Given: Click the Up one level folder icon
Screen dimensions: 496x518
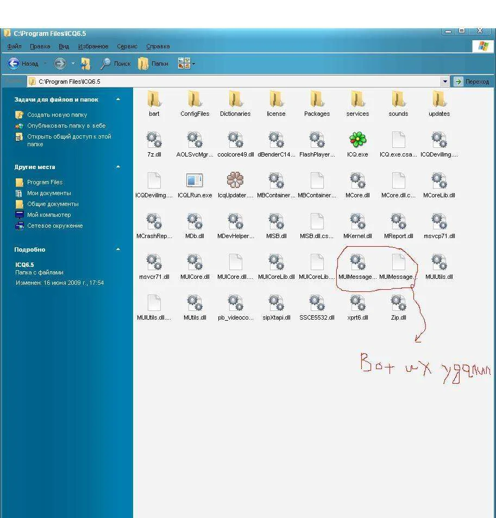Looking at the screenshot, I should pyautogui.click(x=85, y=64).
